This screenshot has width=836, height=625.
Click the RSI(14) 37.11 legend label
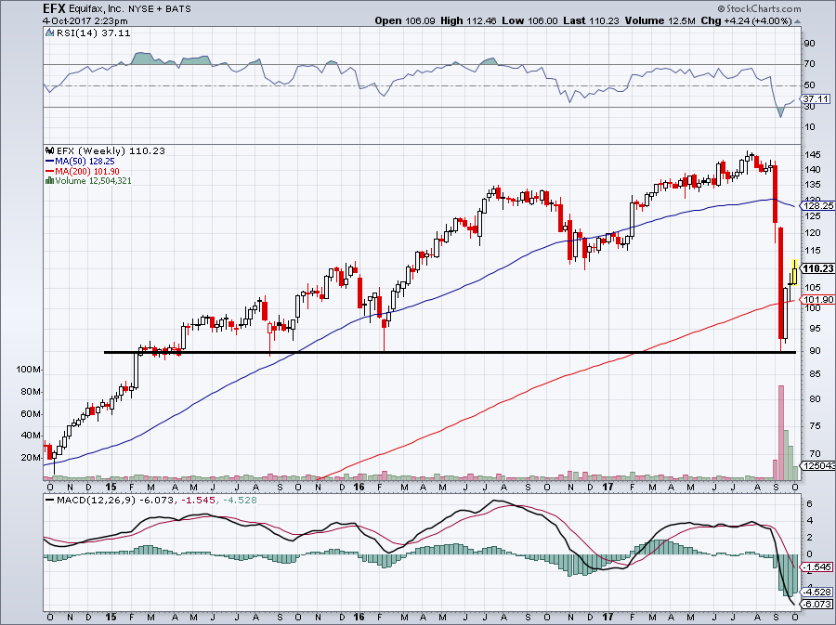coord(93,33)
